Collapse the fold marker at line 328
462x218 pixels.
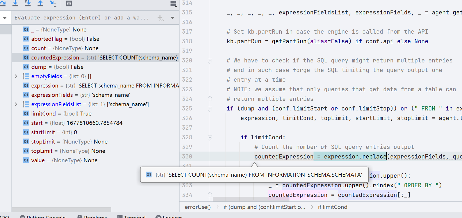tap(210, 137)
